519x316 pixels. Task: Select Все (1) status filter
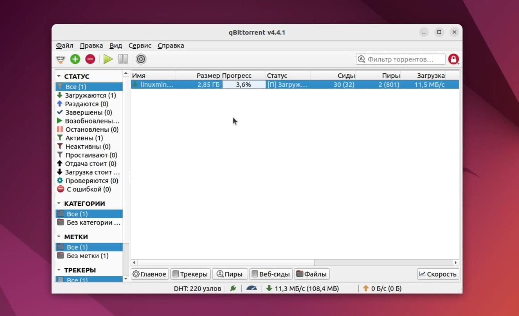[x=89, y=86]
